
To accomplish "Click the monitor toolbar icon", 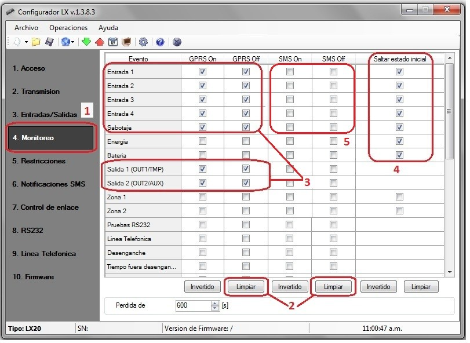I will pos(127,42).
